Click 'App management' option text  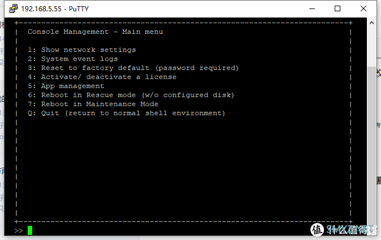point(73,86)
